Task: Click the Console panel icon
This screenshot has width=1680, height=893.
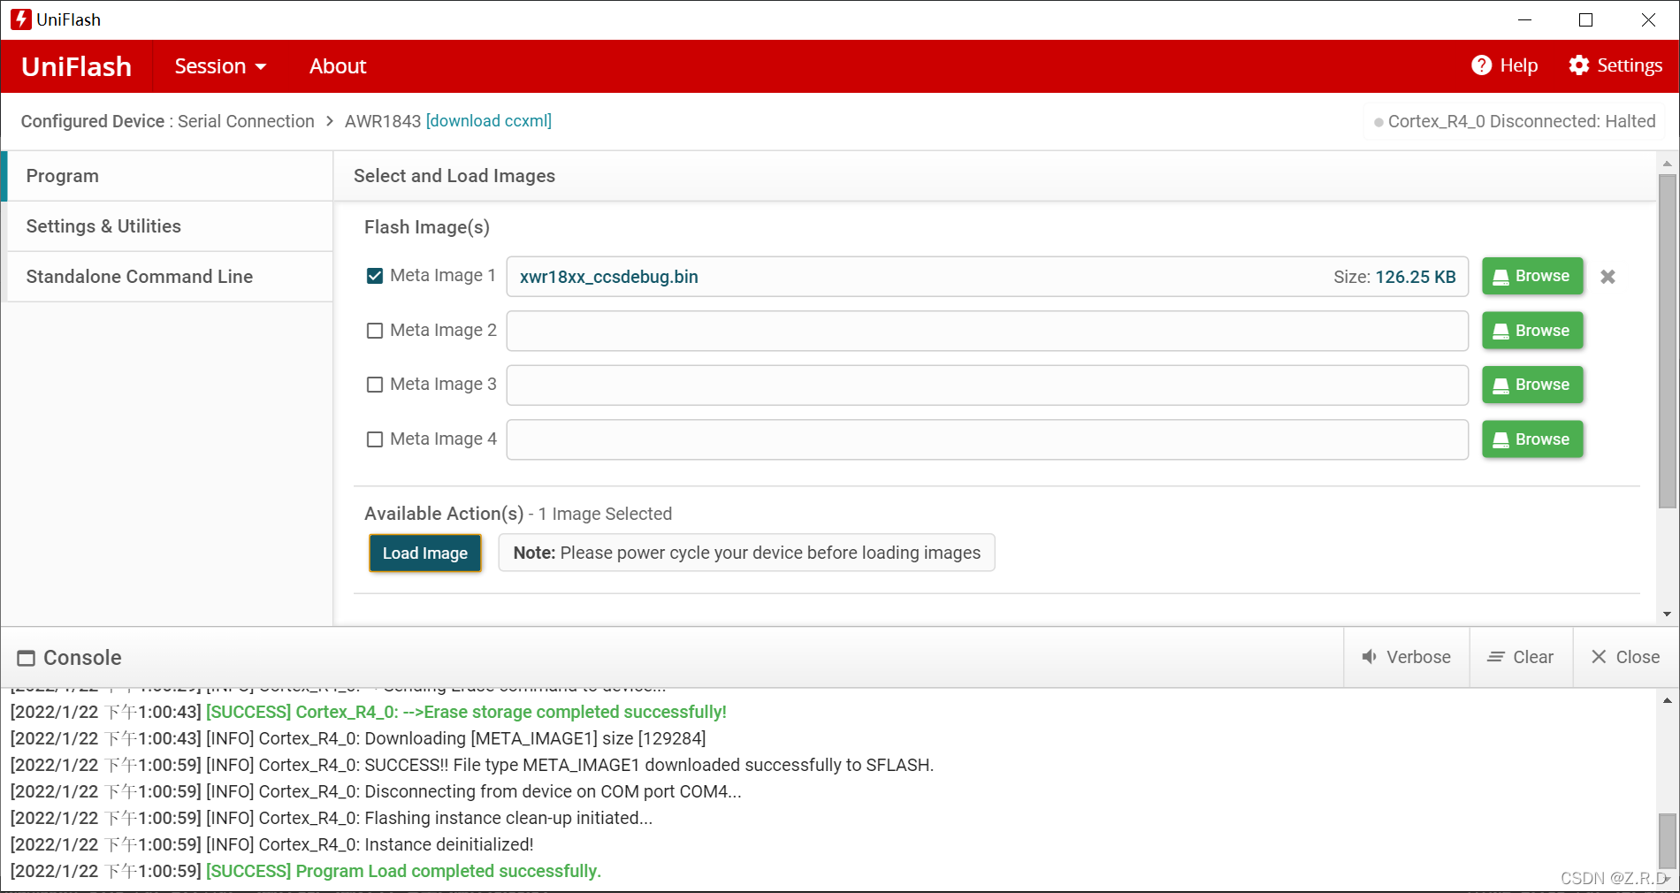Action: [x=27, y=658]
